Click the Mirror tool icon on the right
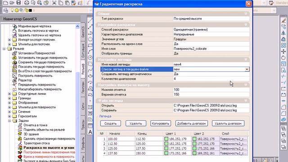The height and width of the screenshot is (162, 288). pyautogui.click(x=283, y=33)
